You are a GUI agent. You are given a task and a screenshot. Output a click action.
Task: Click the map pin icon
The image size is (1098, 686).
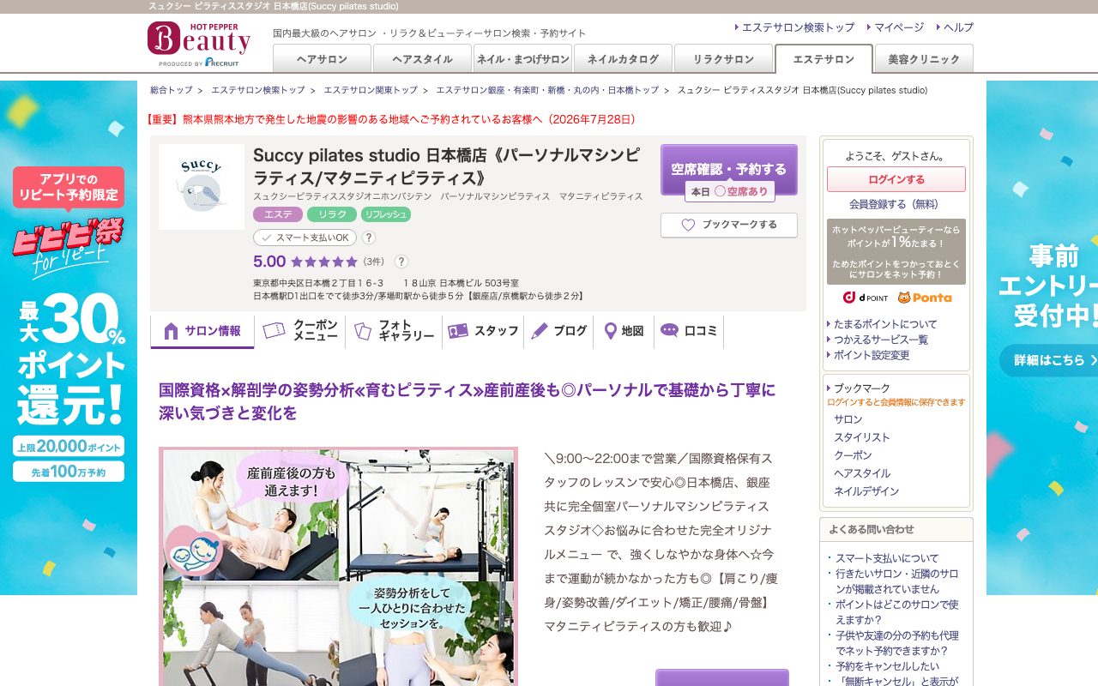[611, 331]
